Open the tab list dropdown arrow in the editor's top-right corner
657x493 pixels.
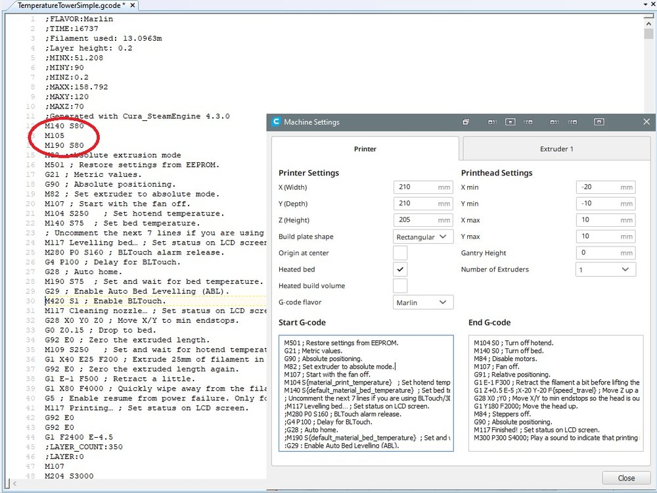pos(646,4)
